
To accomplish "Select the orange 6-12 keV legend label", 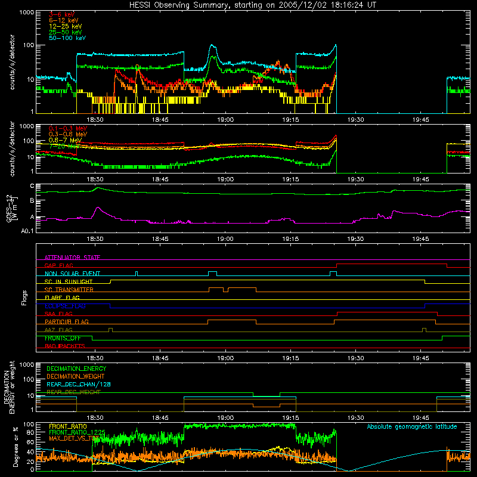I will [x=63, y=20].
